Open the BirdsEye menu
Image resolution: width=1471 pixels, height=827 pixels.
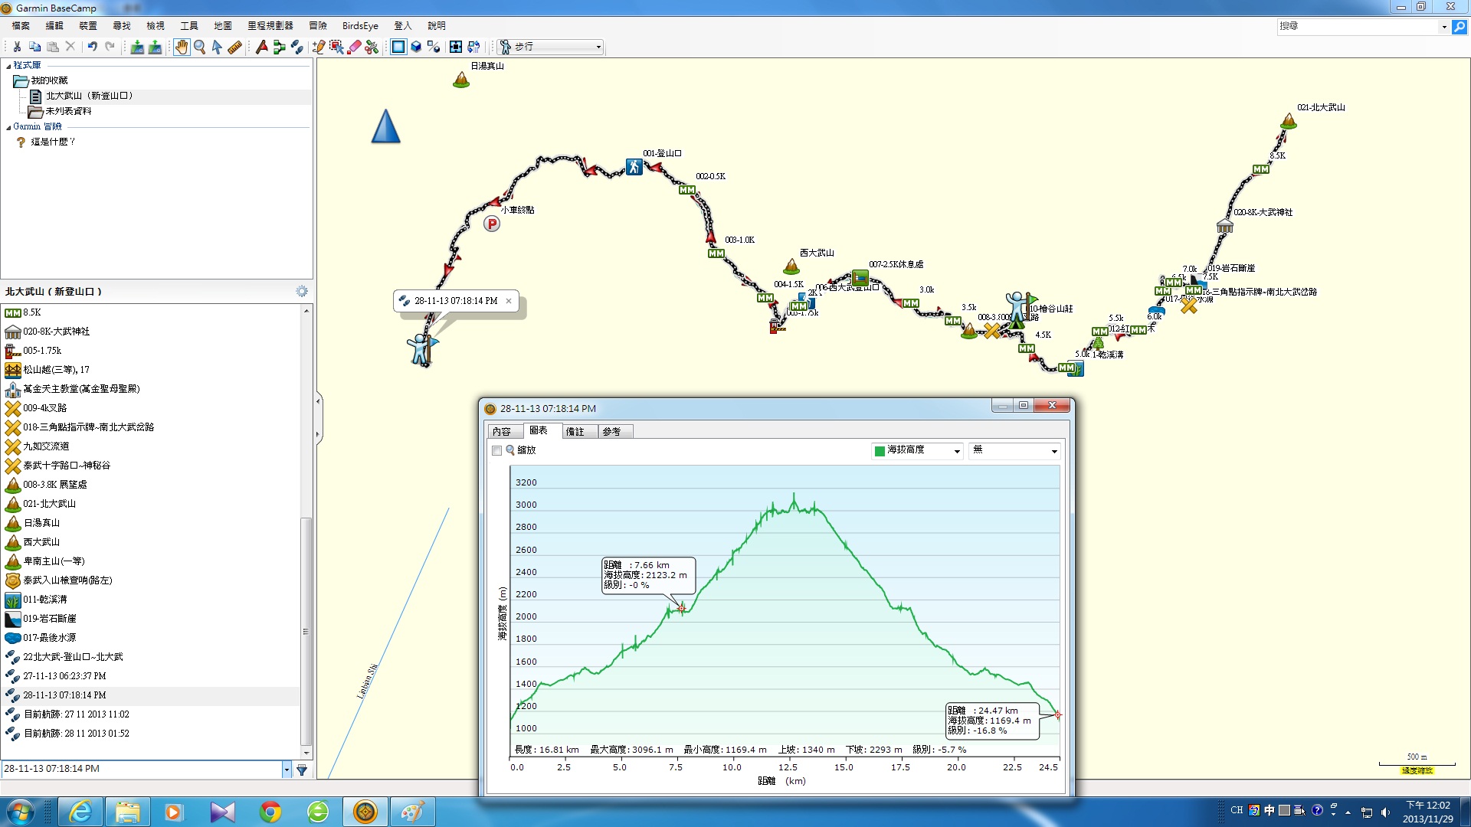point(360,25)
